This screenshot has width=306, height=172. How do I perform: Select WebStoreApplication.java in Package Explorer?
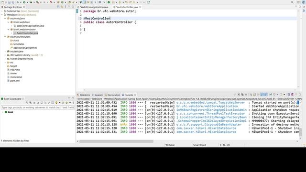pos(30,26)
